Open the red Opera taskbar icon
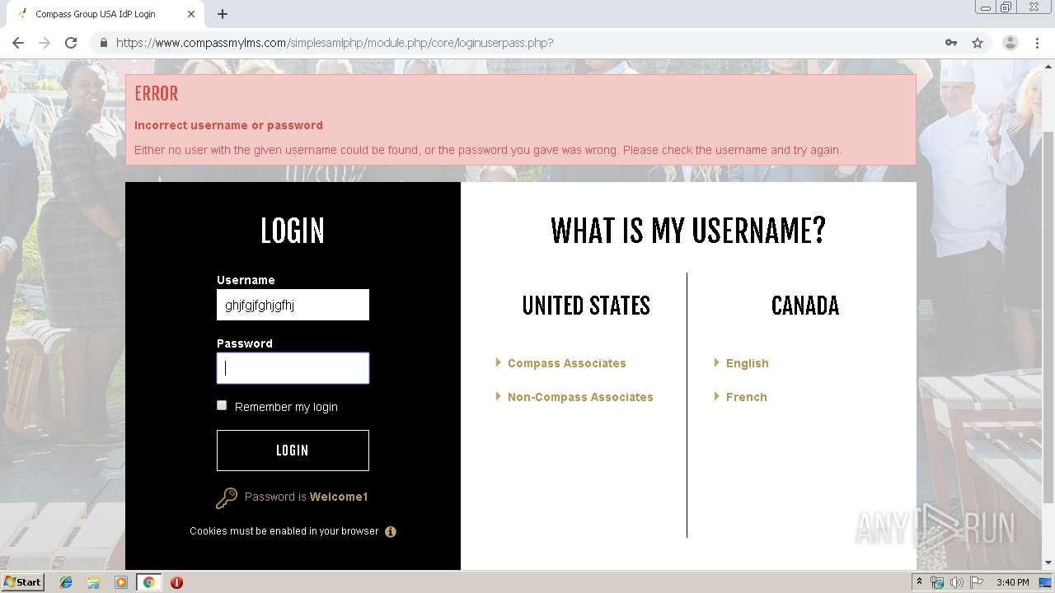This screenshot has width=1055, height=593. tap(176, 582)
